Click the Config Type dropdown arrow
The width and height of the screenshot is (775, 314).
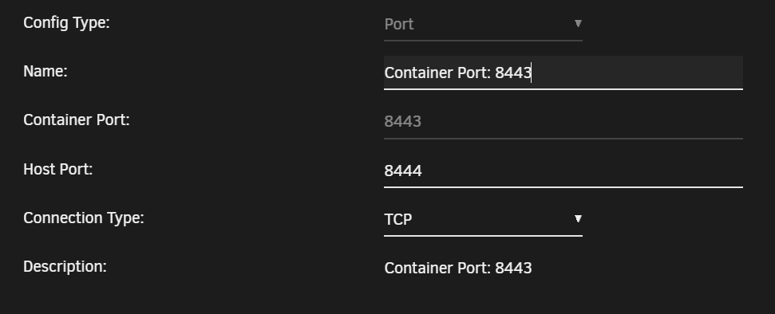pos(578,23)
